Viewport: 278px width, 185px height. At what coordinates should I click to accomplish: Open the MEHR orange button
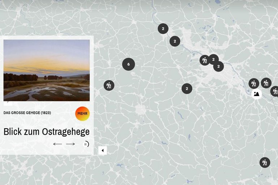[82, 113]
